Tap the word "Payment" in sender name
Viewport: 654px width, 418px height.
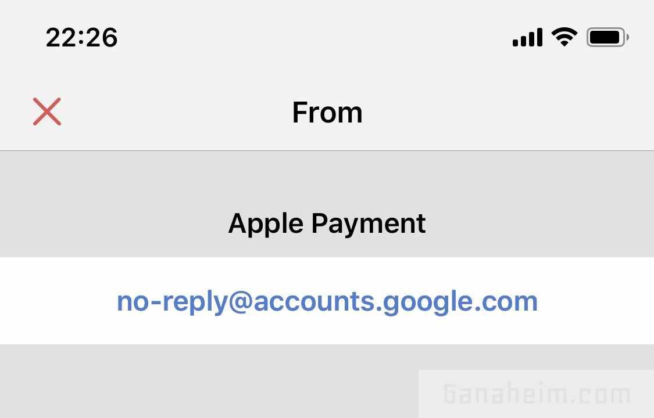point(369,224)
